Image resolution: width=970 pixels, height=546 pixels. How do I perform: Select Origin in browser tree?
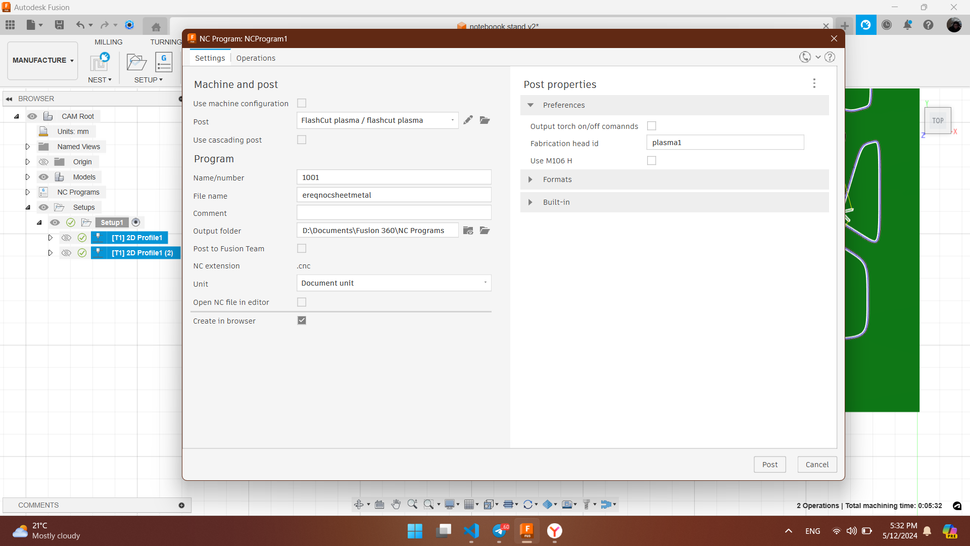[x=82, y=162]
